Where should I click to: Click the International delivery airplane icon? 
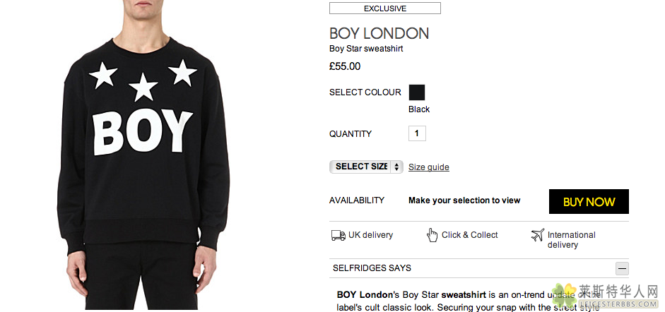(538, 235)
